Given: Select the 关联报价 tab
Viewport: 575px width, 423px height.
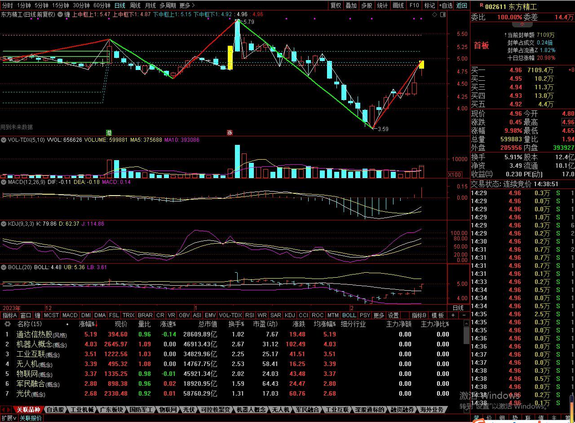Looking at the screenshot, I should tap(31, 418).
